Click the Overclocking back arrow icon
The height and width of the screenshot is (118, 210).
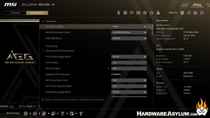tap(43, 21)
